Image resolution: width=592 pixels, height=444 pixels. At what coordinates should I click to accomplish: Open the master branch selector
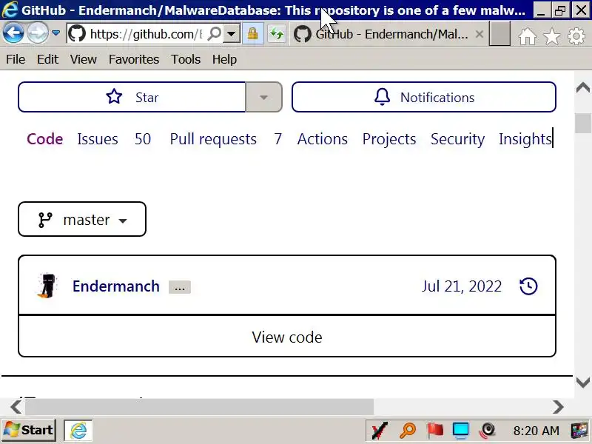(x=82, y=219)
